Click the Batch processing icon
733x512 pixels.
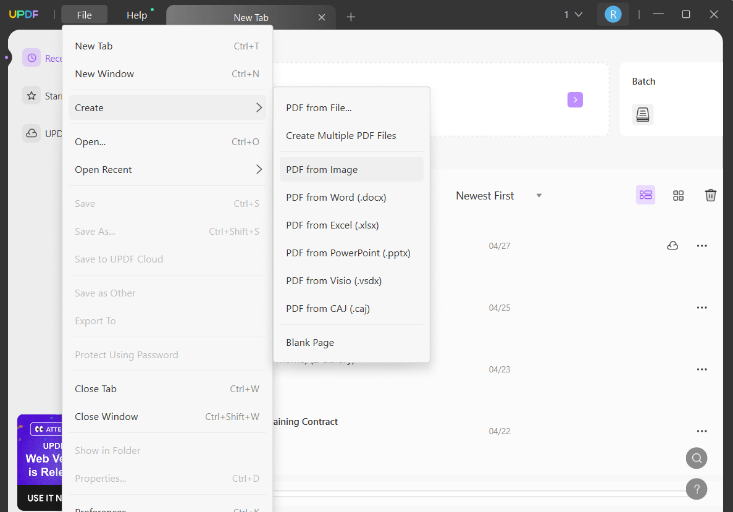pos(643,114)
